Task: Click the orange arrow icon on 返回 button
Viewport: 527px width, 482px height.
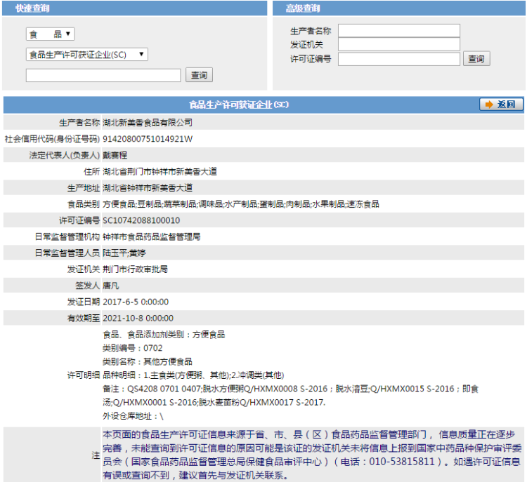Action: 489,105
